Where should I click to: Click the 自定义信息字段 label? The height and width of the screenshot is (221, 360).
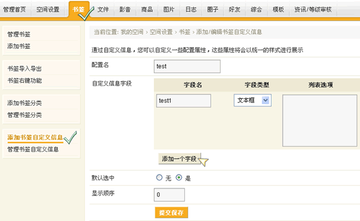point(112,84)
